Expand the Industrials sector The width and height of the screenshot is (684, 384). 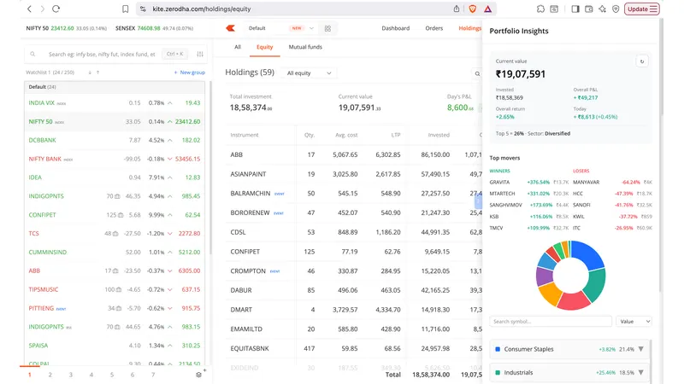click(640, 372)
